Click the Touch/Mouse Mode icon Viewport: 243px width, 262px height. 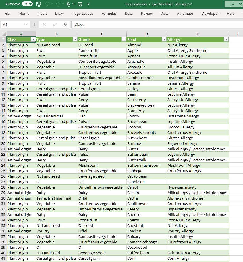(68, 4)
